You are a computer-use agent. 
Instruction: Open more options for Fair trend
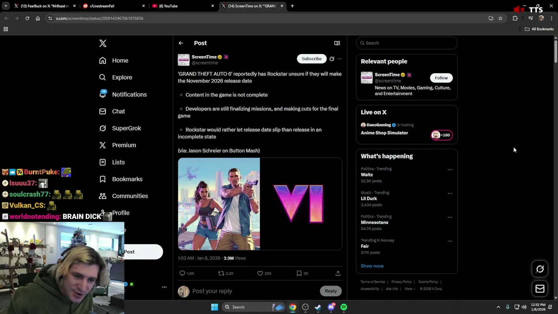450,241
